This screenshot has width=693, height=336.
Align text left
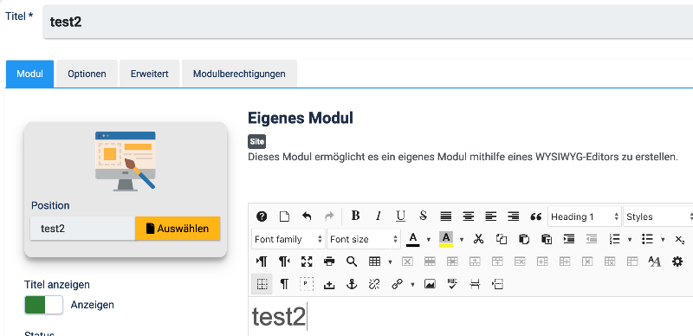[x=491, y=216]
